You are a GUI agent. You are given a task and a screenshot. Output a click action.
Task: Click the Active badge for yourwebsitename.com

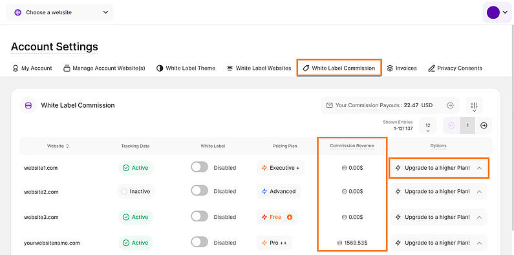pos(135,243)
